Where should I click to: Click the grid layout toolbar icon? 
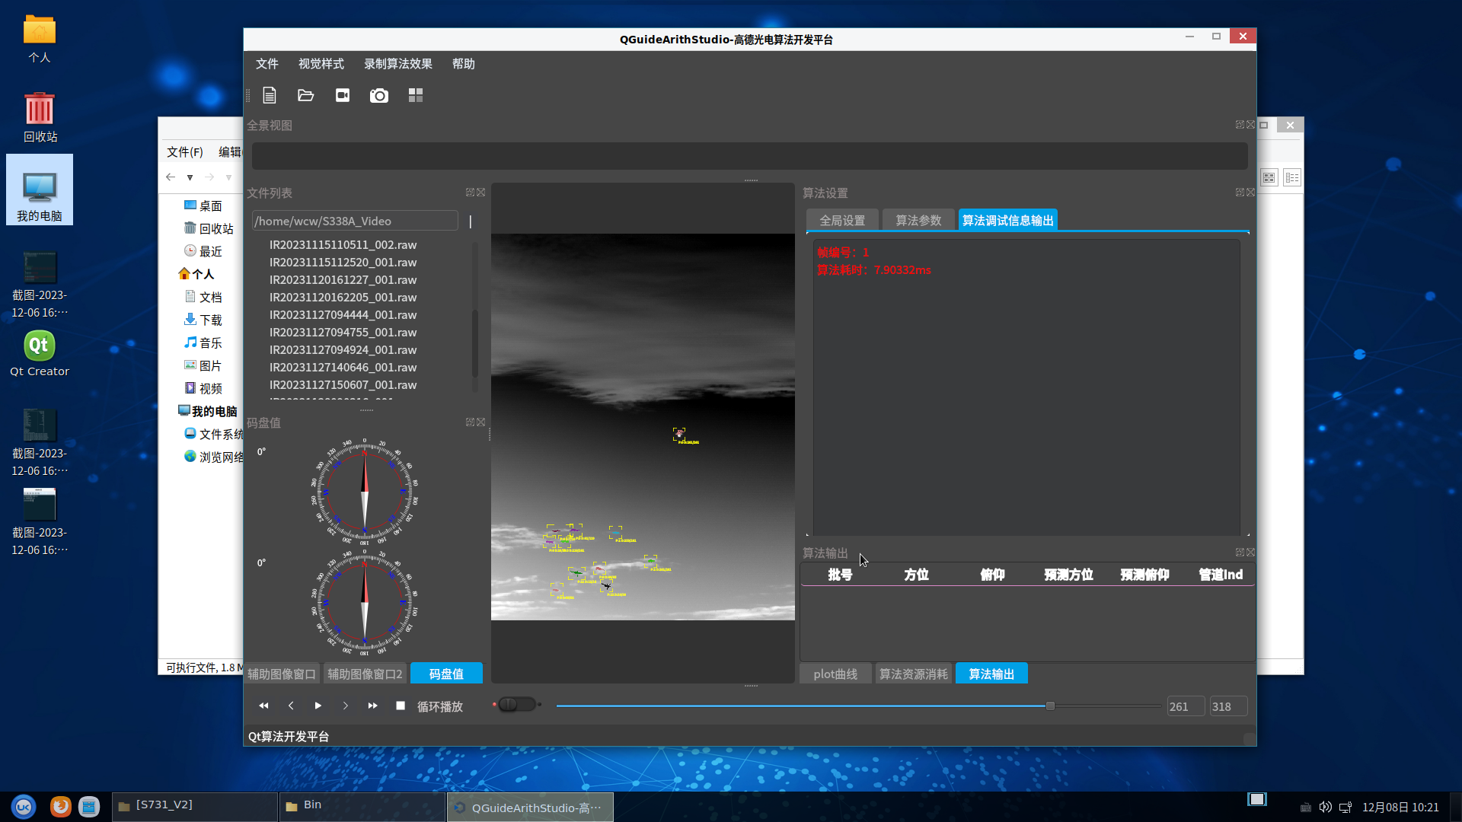tap(416, 95)
